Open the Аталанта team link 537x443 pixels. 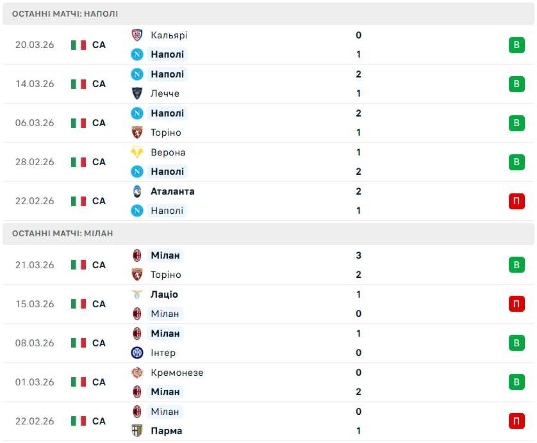tap(172, 191)
